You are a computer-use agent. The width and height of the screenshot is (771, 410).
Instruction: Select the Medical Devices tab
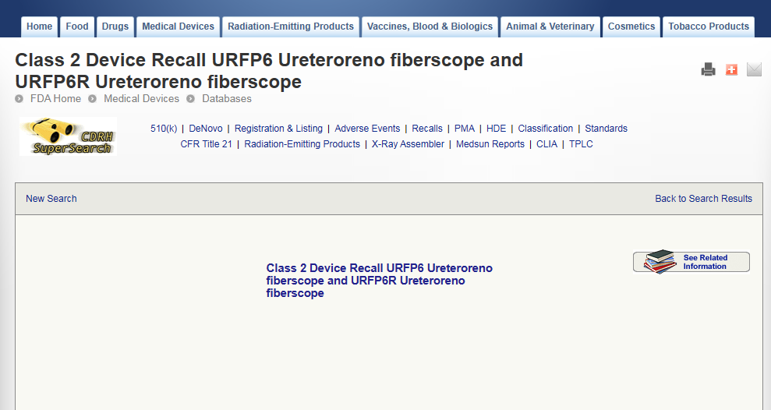click(178, 27)
